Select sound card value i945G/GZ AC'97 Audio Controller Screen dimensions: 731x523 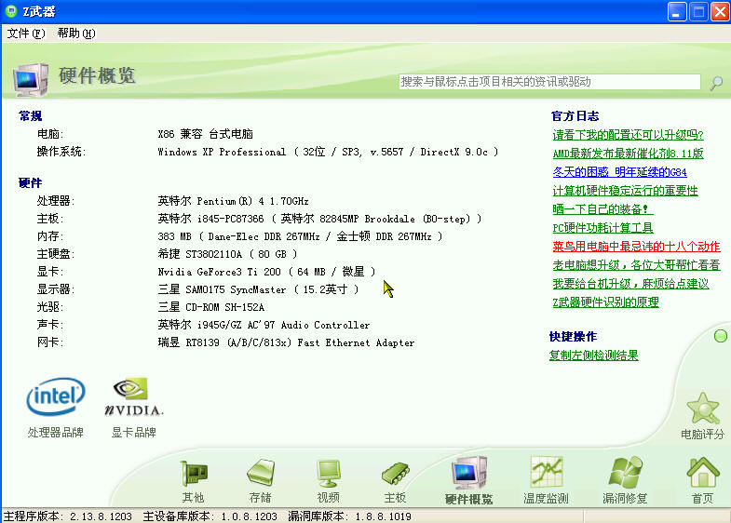(x=264, y=325)
